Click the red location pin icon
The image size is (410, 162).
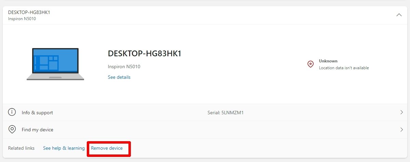(x=311, y=64)
